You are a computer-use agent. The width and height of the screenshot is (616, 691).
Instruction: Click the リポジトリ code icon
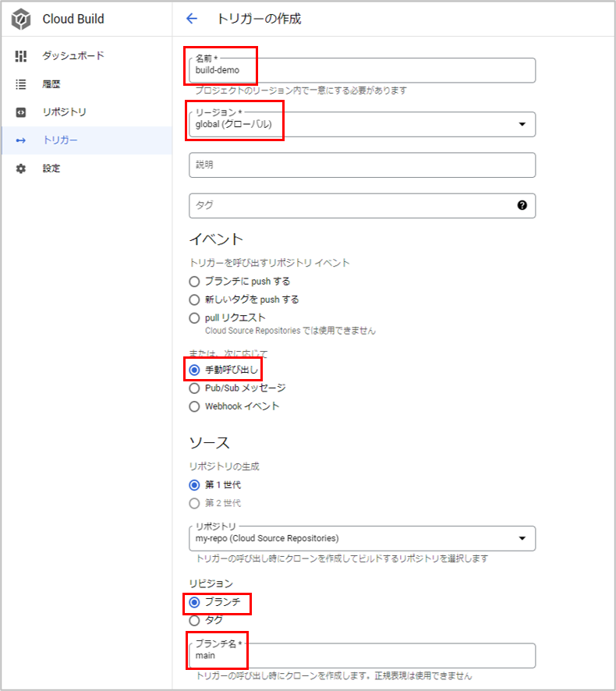(x=21, y=112)
